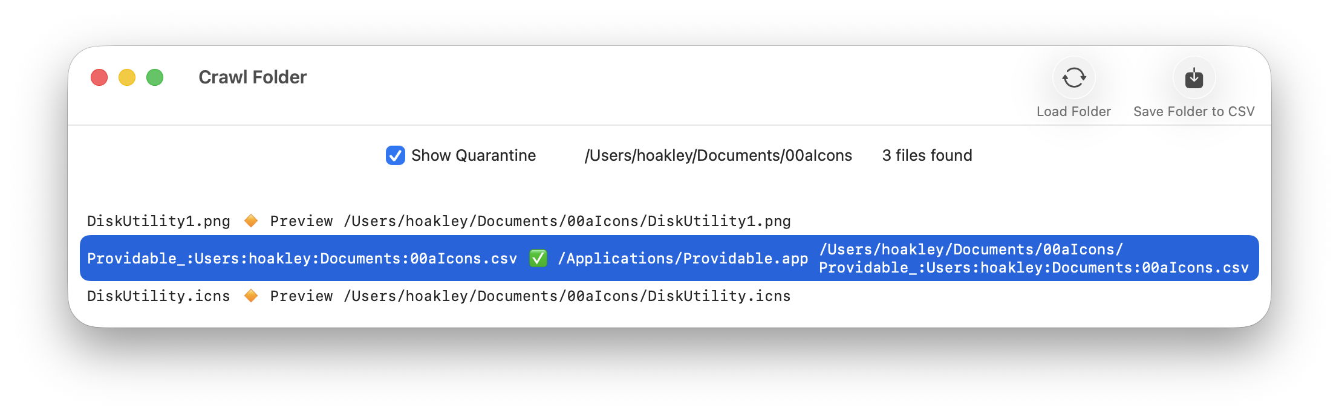Click the full path of DiskUtility.icns
Image resolution: width=1339 pixels, height=417 pixels.
(567, 296)
